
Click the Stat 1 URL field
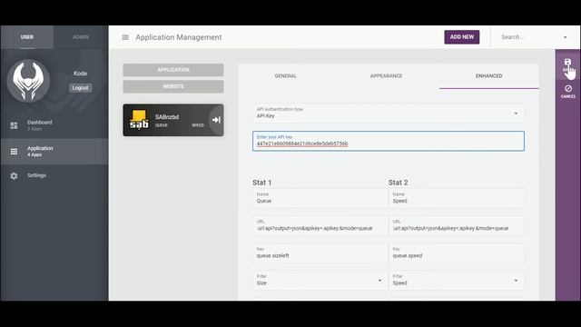point(320,225)
